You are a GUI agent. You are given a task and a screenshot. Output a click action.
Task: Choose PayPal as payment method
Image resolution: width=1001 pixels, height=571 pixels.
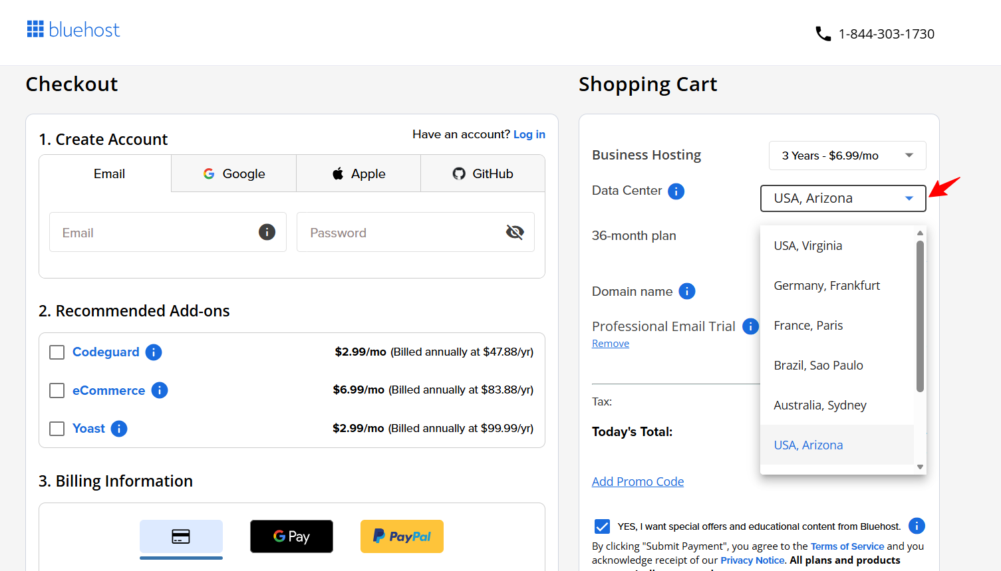pos(402,536)
